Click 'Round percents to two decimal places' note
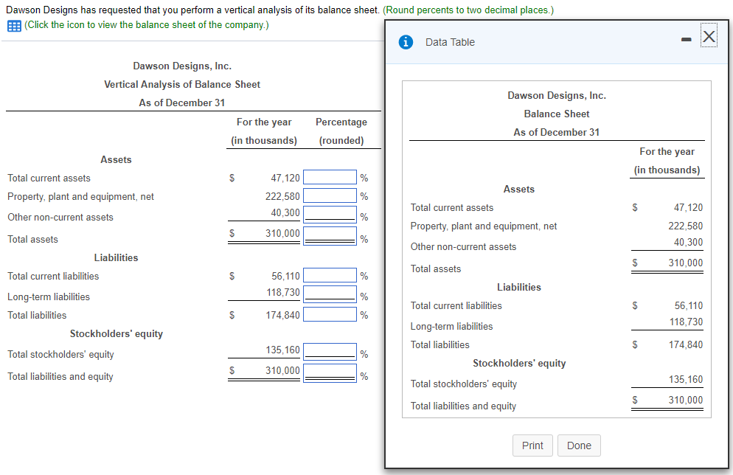Viewport: 733px width, 475px height. [468, 10]
